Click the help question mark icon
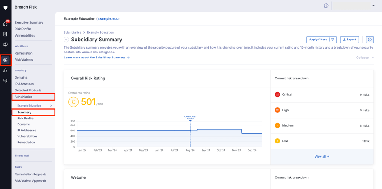The image size is (382, 189). [x=326, y=6]
